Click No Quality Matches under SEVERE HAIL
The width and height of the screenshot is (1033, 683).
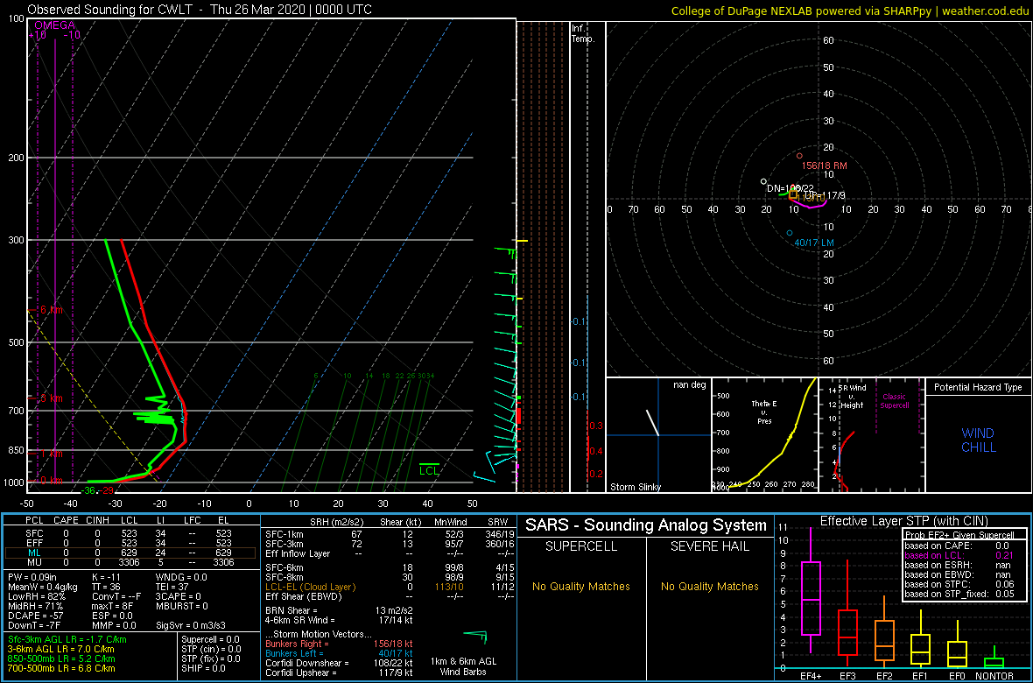pyautogui.click(x=709, y=586)
